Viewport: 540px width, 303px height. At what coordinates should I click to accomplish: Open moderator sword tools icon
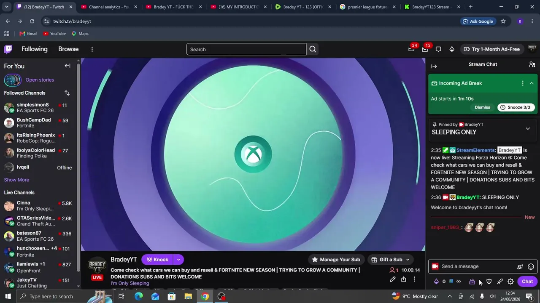click(x=500, y=282)
